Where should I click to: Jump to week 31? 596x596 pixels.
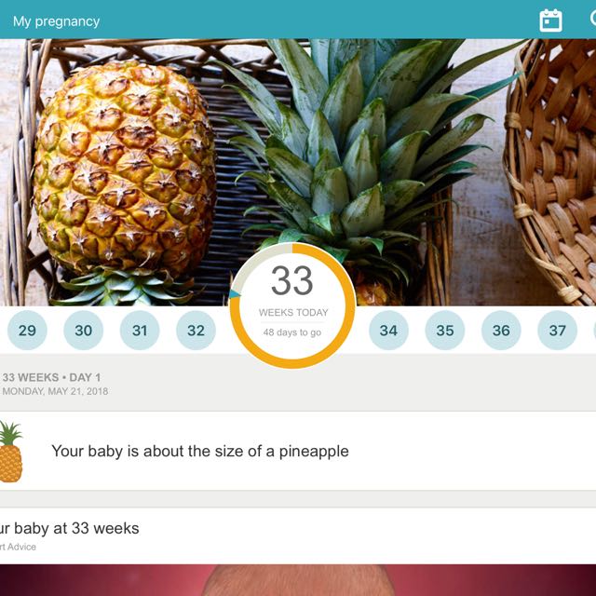tap(140, 331)
